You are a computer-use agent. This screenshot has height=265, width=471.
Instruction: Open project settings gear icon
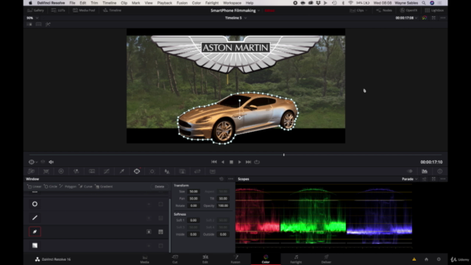coord(439,259)
